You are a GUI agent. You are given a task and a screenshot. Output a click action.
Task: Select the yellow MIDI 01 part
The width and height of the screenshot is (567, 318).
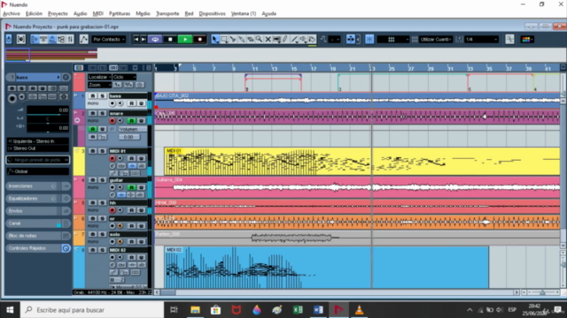point(362,161)
